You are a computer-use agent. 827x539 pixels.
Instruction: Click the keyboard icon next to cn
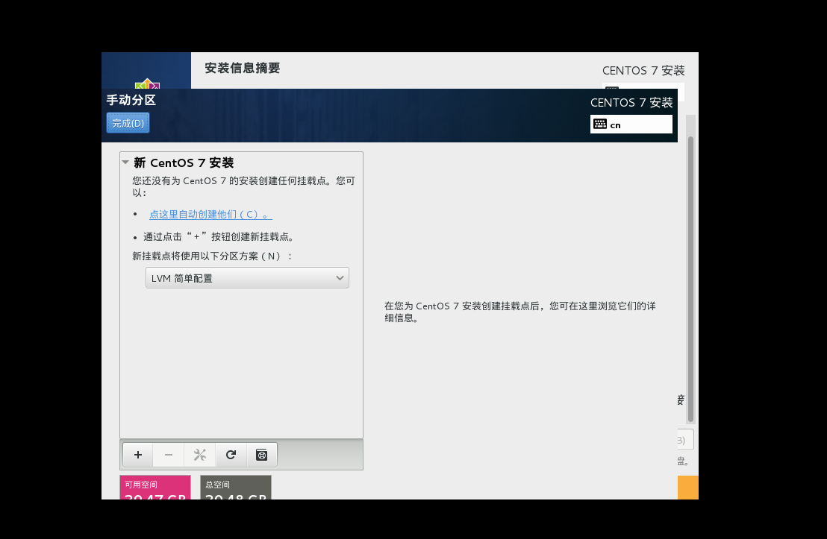tap(600, 124)
